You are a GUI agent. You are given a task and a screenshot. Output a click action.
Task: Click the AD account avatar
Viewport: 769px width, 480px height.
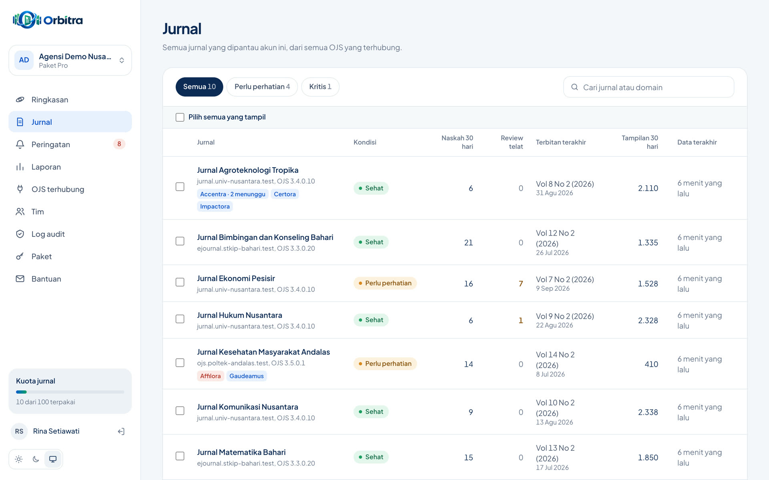click(24, 60)
